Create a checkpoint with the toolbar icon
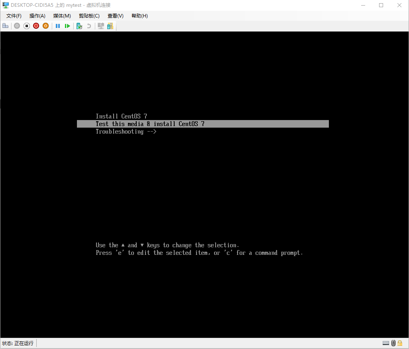Viewport: 409px width, 349px height. tap(79, 26)
